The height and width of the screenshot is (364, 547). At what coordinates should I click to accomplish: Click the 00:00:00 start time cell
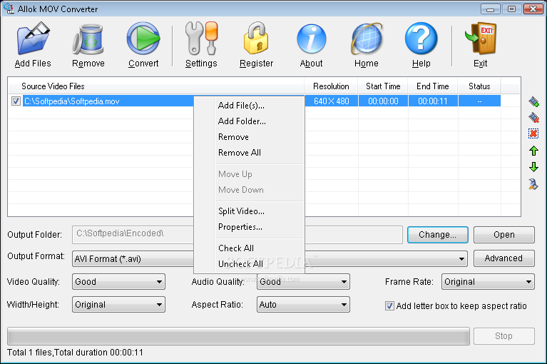coord(383,101)
